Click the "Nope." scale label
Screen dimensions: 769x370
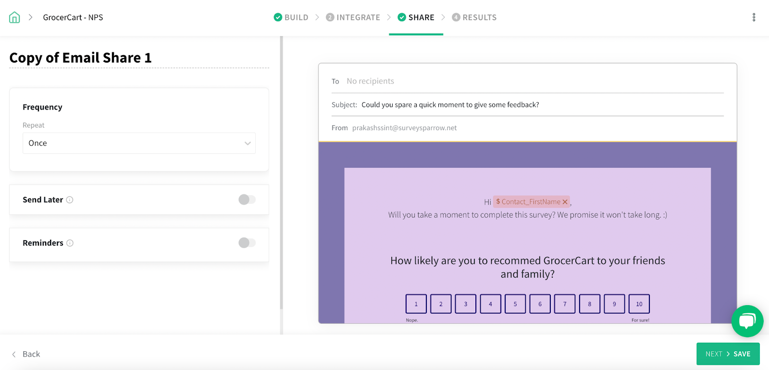(x=412, y=320)
